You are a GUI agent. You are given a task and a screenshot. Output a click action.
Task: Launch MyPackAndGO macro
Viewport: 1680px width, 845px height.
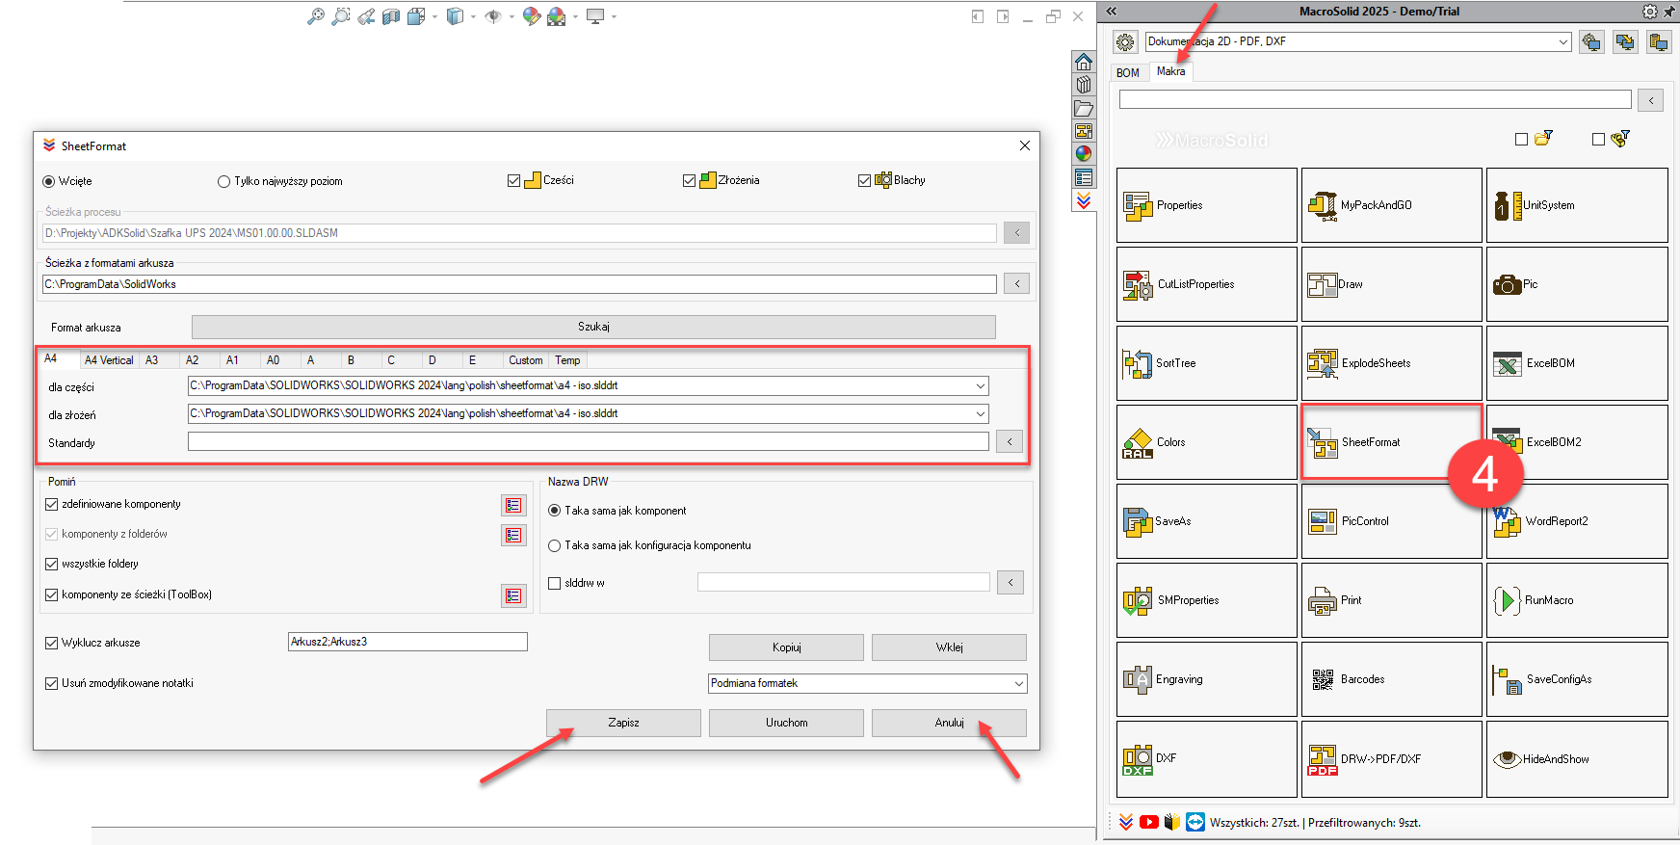coord(1391,205)
